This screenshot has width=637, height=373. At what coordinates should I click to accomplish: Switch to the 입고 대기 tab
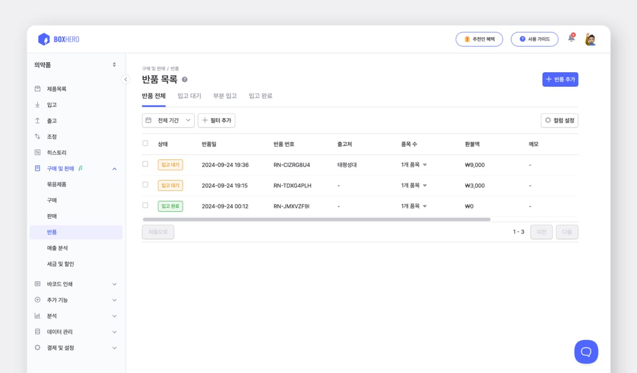[x=189, y=96]
